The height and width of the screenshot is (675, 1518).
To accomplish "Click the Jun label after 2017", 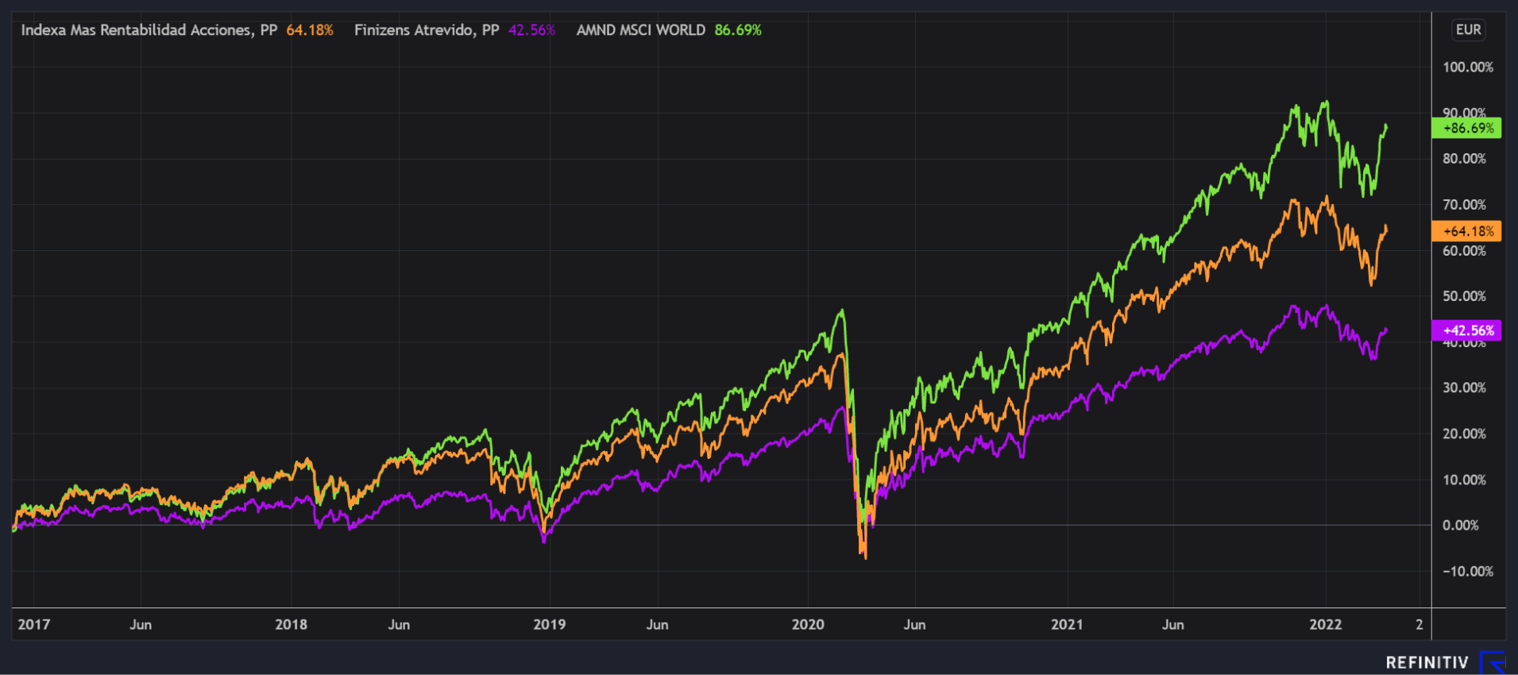I will pos(141,624).
